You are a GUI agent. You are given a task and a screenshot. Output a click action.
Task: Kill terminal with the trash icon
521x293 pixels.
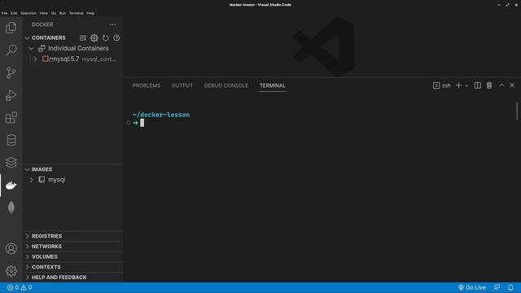coord(489,85)
